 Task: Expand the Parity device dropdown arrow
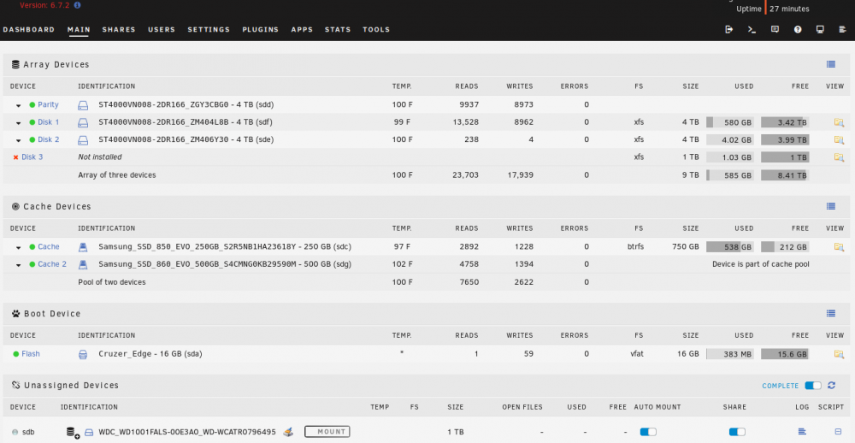(x=19, y=105)
